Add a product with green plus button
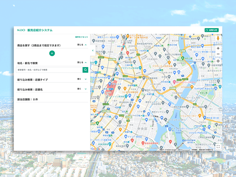This screenshot has width=236, height=177. click(52, 53)
